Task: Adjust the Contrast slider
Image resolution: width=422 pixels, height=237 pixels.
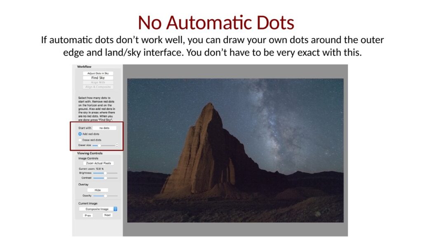Action: coord(105,178)
